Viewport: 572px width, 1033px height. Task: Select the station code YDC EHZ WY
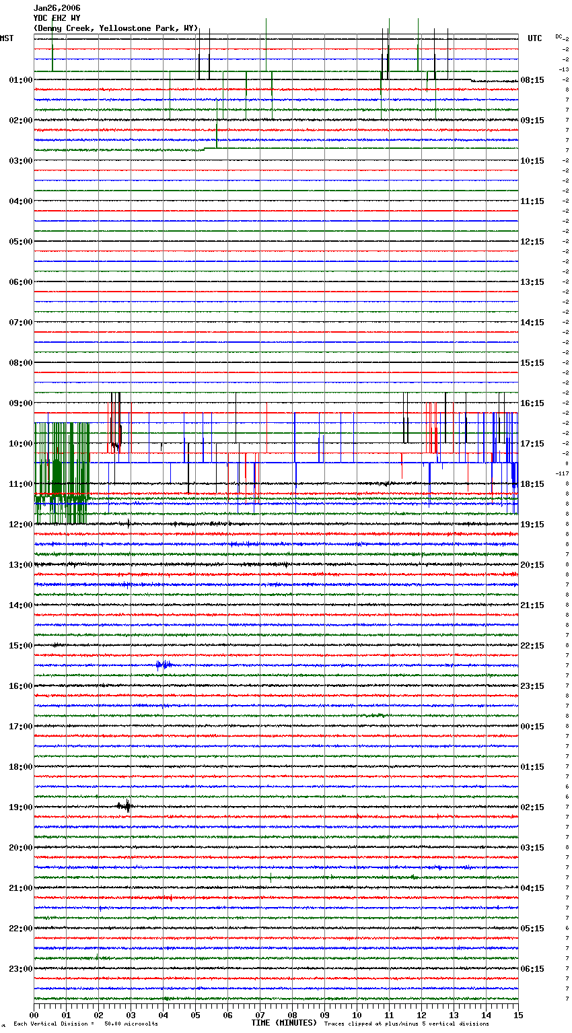(x=57, y=18)
